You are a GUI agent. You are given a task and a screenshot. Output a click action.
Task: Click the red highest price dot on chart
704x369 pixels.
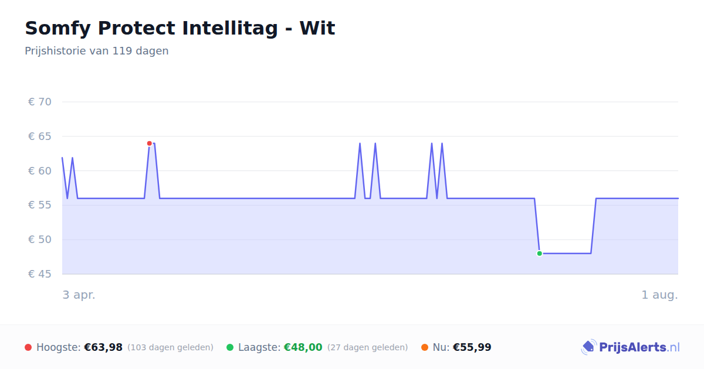pyautogui.click(x=150, y=143)
